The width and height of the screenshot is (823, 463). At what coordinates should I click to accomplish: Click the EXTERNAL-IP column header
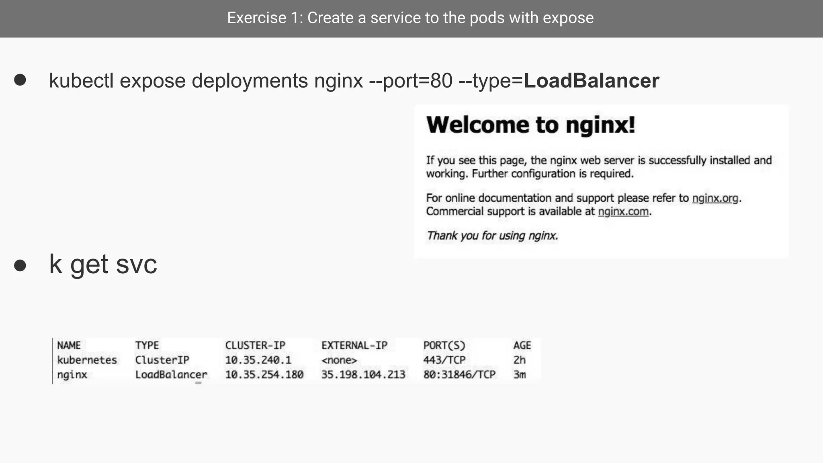[354, 345]
